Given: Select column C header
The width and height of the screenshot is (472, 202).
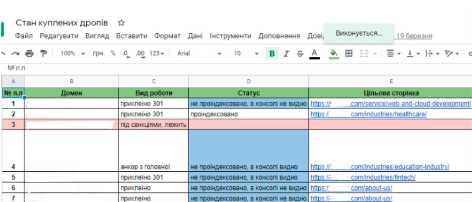Looking at the screenshot, I should point(153,81).
